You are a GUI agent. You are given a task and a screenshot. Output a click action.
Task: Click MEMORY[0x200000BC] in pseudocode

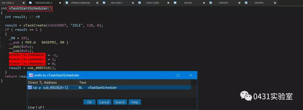click(27, 59)
